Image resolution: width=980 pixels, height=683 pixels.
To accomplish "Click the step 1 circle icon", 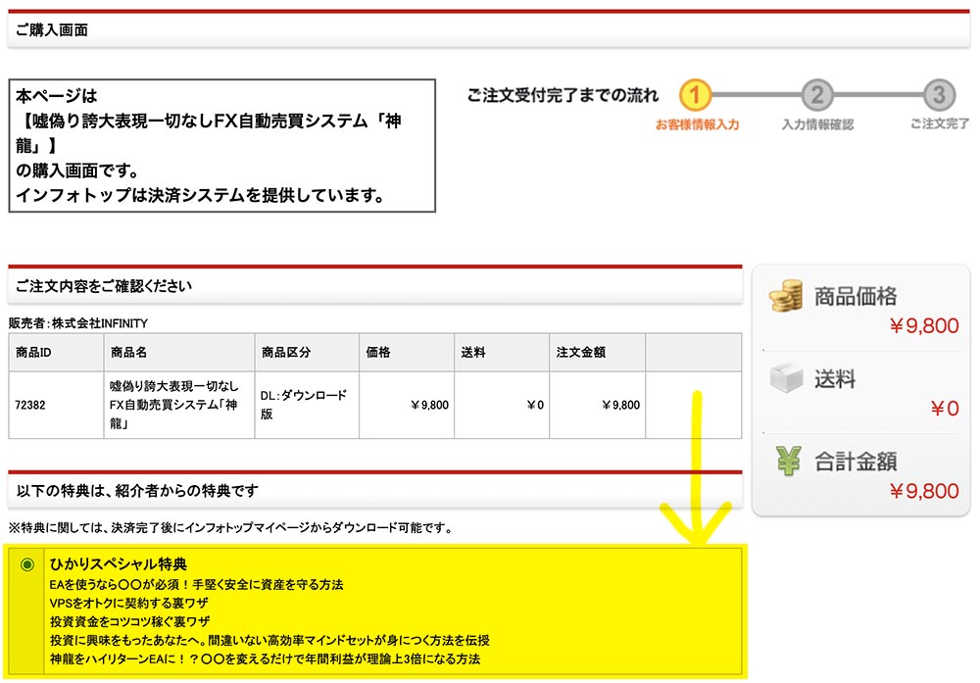I will (695, 95).
